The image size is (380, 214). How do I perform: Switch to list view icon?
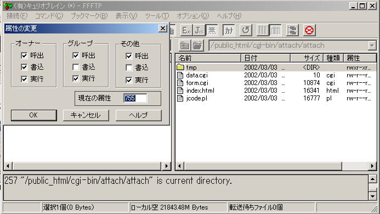(263, 31)
